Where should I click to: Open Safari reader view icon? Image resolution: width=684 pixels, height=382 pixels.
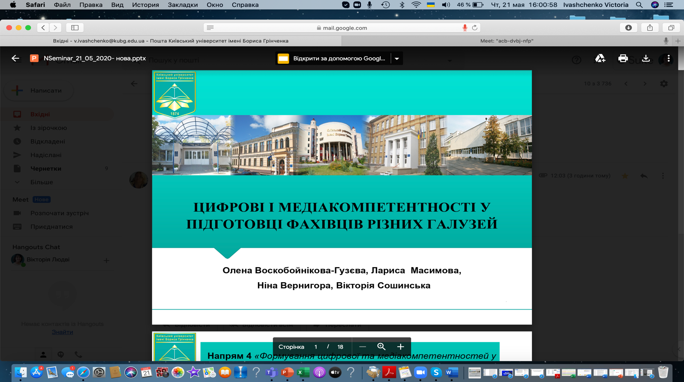tap(210, 28)
